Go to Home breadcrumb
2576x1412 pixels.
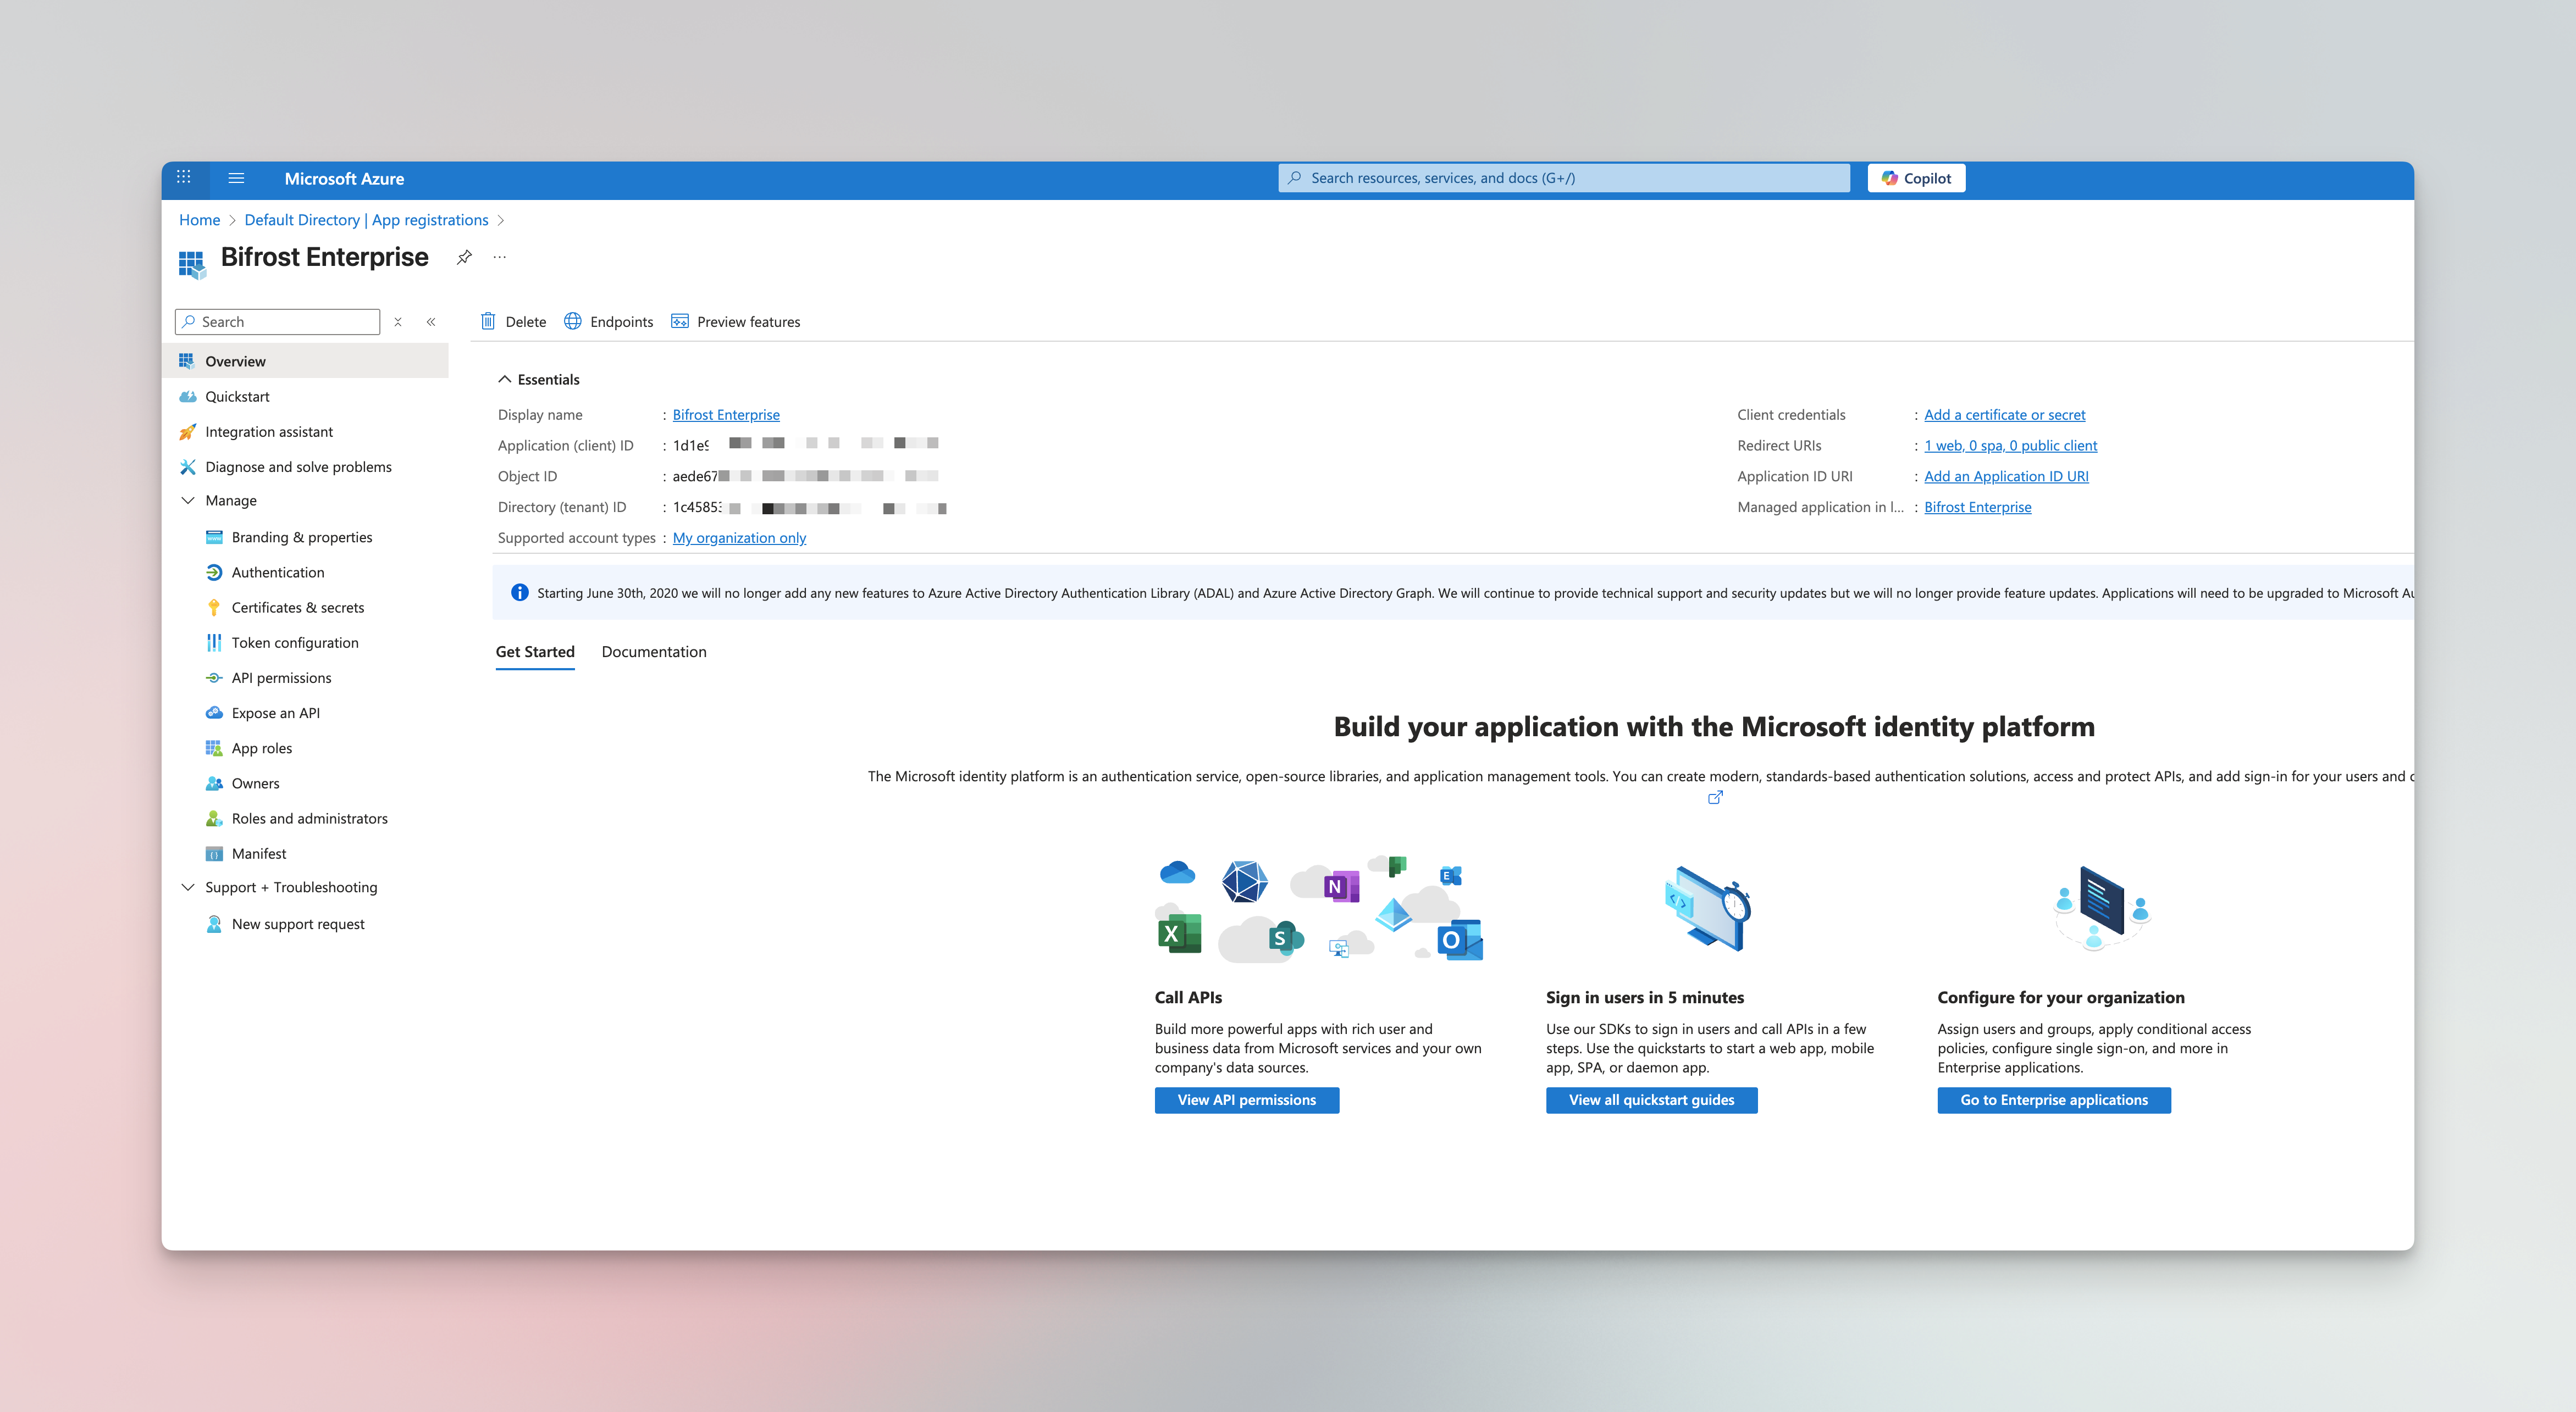[199, 220]
